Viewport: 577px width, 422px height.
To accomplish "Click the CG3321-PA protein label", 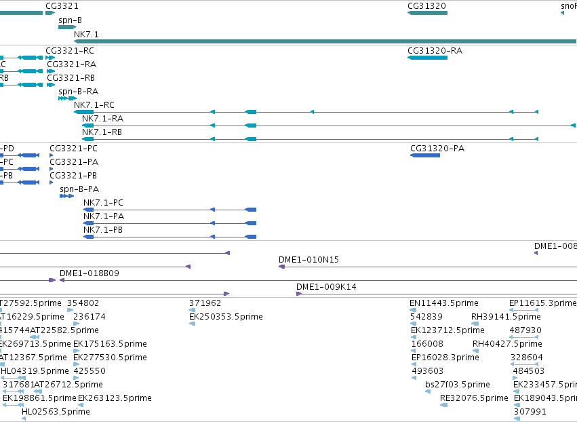I will tap(74, 162).
